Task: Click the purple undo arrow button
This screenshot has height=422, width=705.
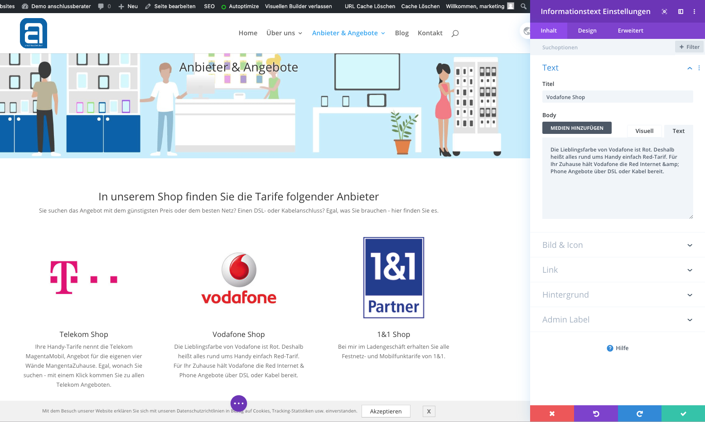Action: point(596,413)
